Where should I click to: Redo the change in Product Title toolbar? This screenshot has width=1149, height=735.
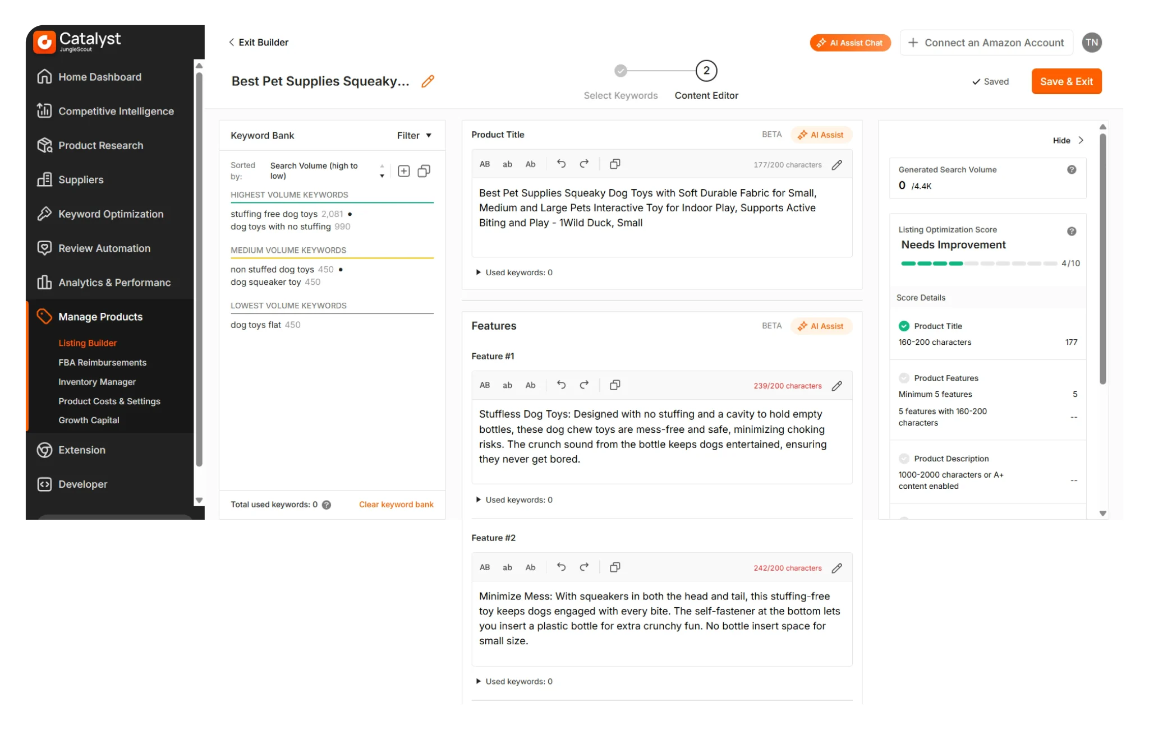[584, 164]
